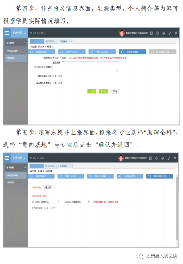
Task: Choose 是 for 是否接受调剂
Action: tap(45, 208)
